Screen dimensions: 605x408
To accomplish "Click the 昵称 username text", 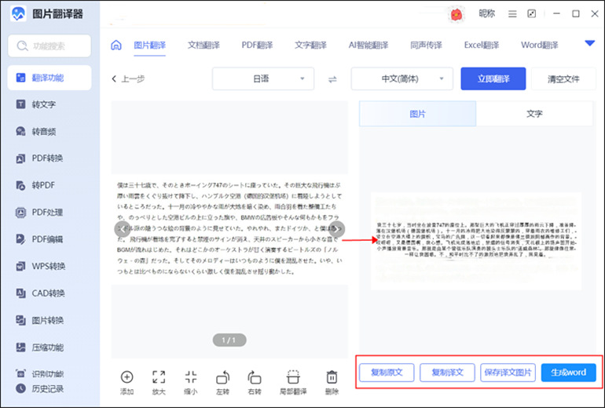I will 486,14.
